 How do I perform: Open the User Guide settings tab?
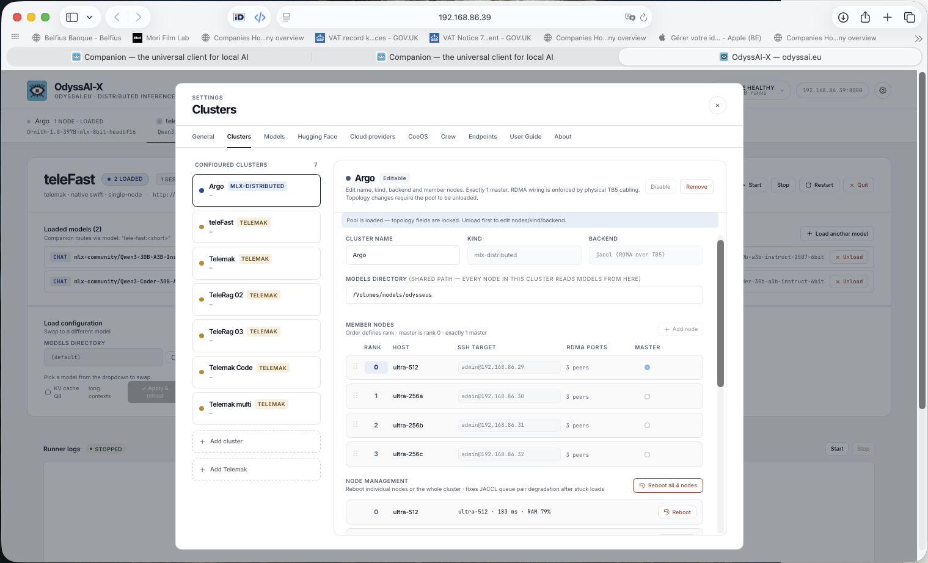click(x=525, y=137)
